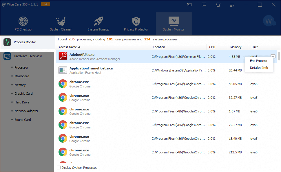Click the 212.5 MB memory value
Screen dimensions: 281x172
point(235,152)
